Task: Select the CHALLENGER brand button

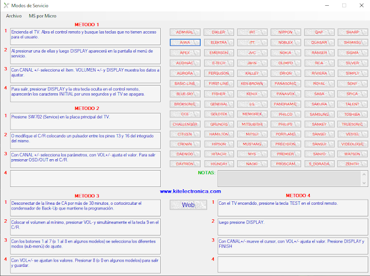Action: click(x=185, y=124)
